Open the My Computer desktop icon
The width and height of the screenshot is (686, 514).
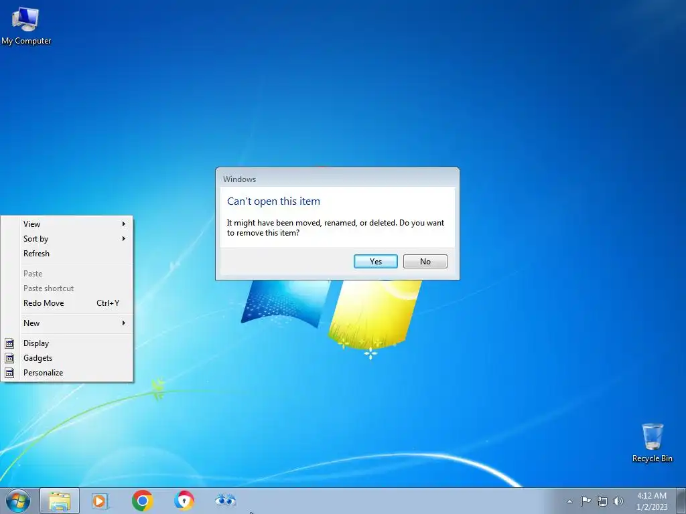26,25
